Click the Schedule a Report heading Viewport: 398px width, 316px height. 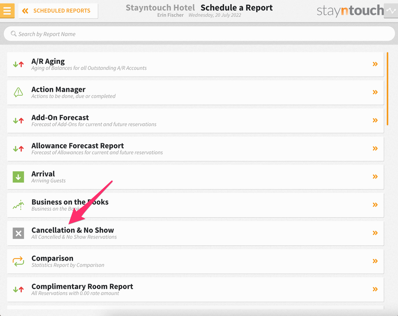[x=237, y=8]
